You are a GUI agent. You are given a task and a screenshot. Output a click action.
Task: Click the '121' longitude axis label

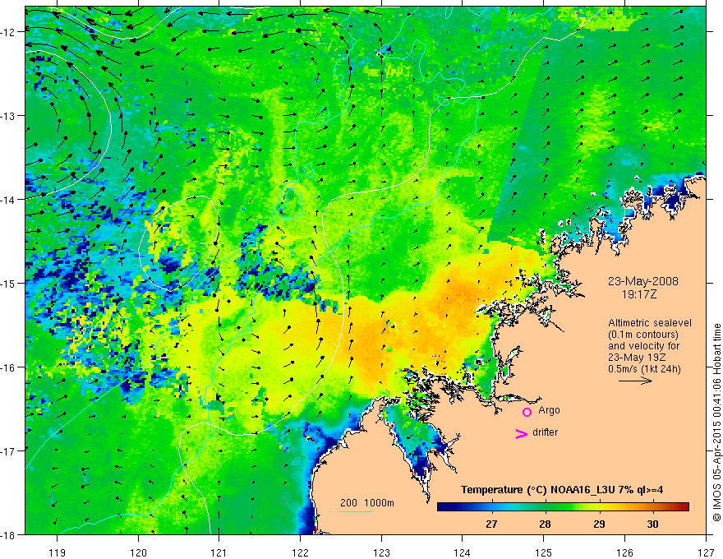[219, 552]
